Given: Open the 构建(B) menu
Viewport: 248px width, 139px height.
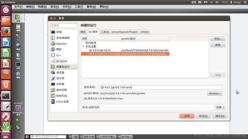Looking at the screenshot, I should pyautogui.click(x=42, y=6).
